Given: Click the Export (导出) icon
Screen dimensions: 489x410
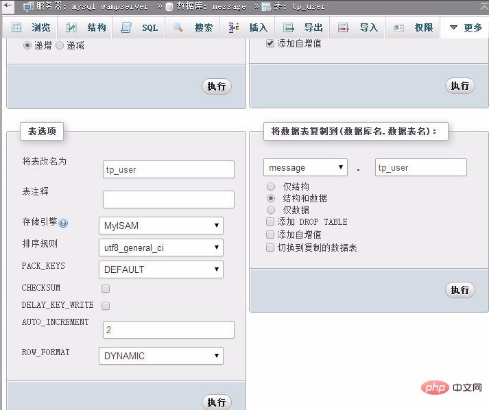Looking at the screenshot, I should 289,28.
